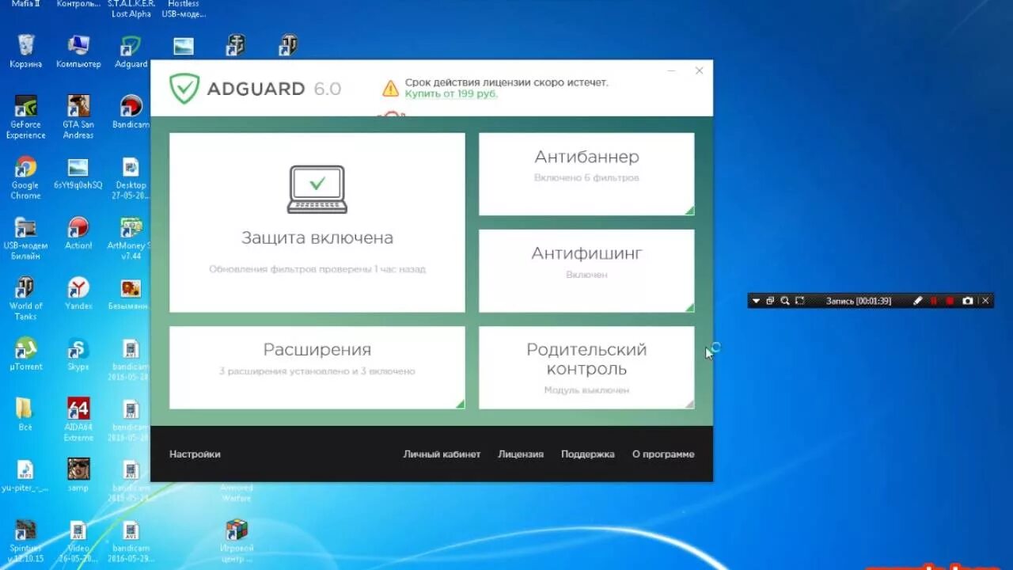This screenshot has height=570, width=1013.
Task: Click Bandicam magnifier search icon
Action: pos(785,301)
